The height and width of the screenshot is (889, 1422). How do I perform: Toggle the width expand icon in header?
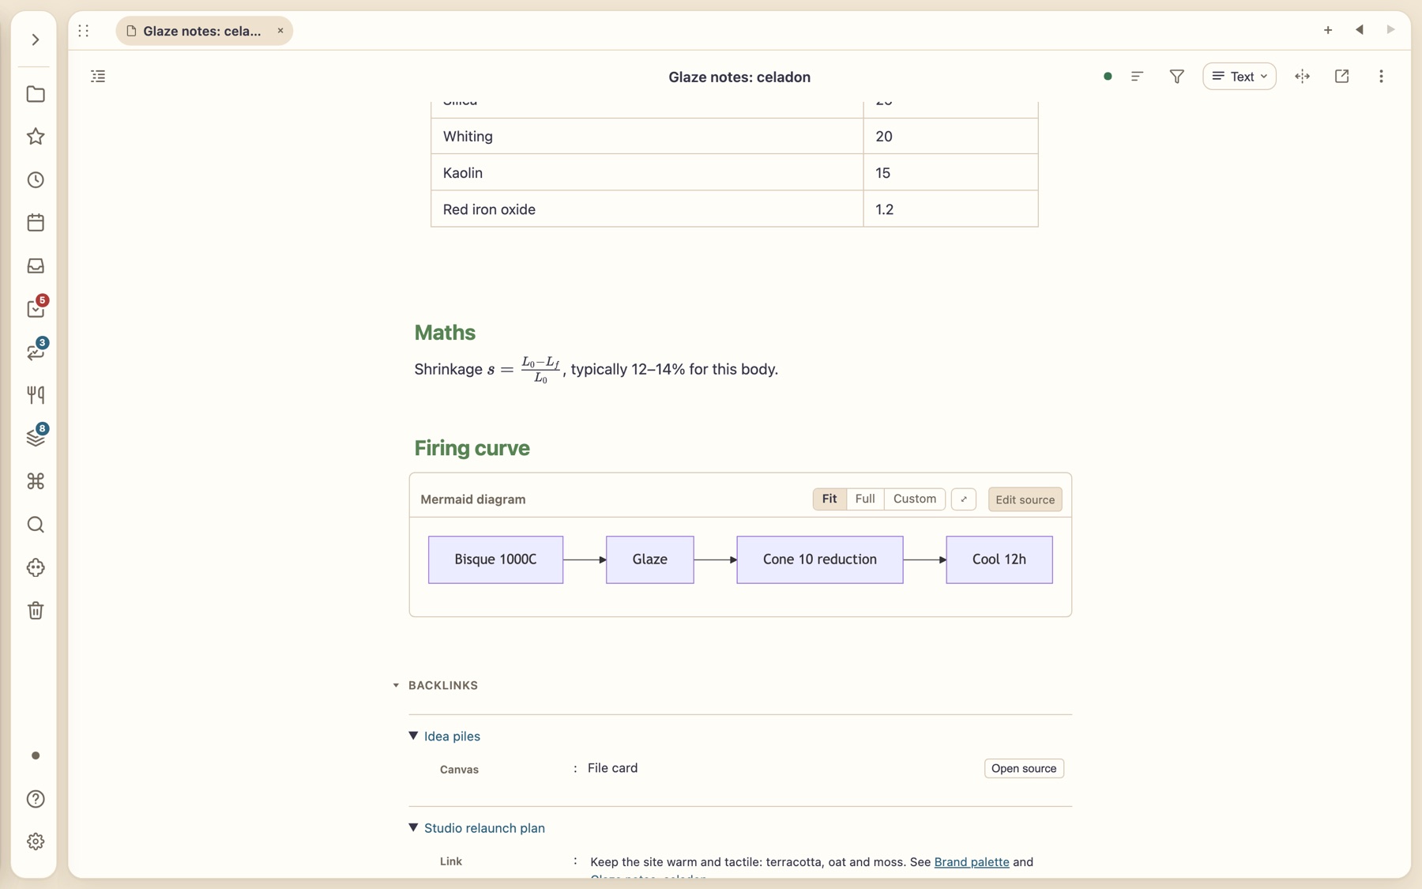(x=1302, y=77)
